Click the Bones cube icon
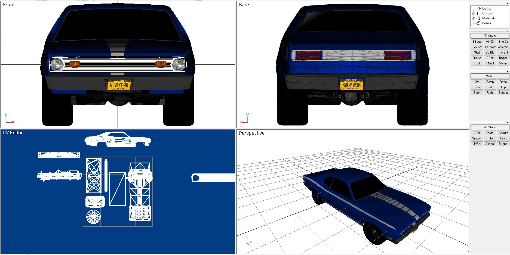510x255 pixels. 479,23
